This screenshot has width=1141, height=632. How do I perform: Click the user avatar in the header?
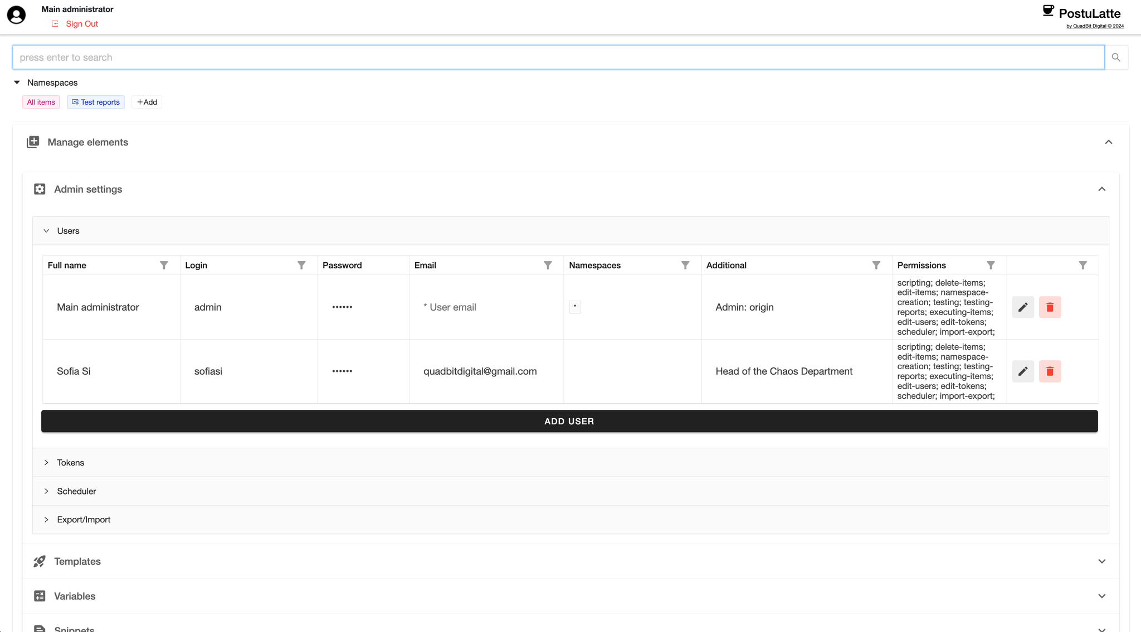coord(16,15)
